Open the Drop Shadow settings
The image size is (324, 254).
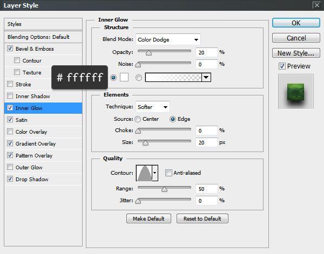click(32, 179)
